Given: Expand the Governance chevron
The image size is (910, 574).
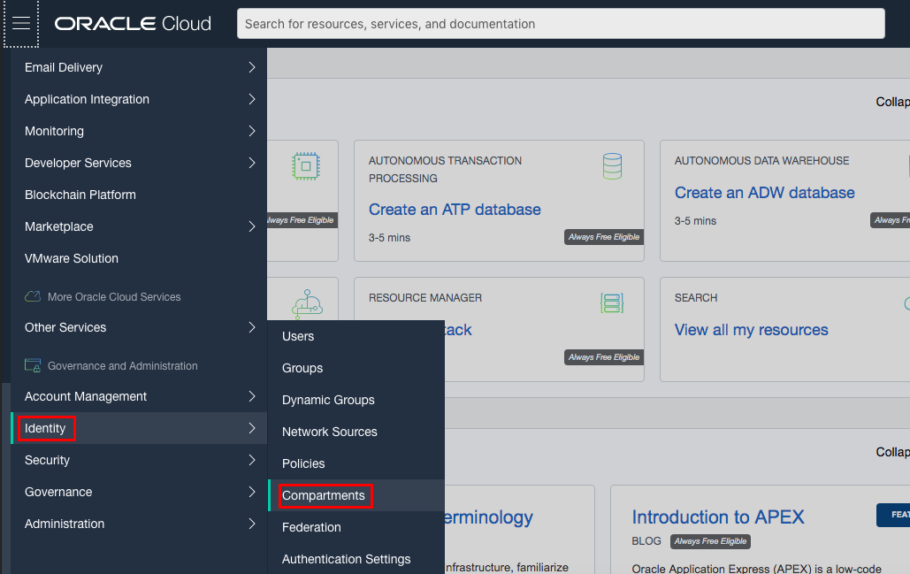Looking at the screenshot, I should 252,492.
